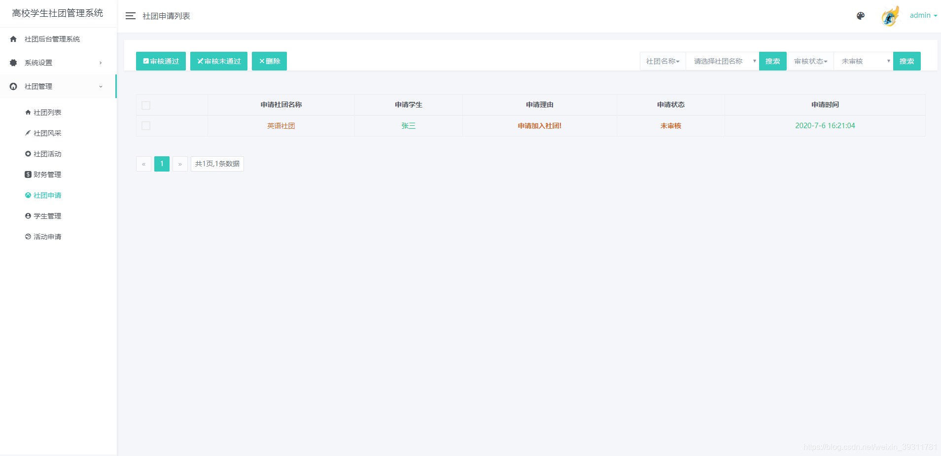The width and height of the screenshot is (941, 456).
Task: Click the 社团风采 feather icon
Action: tap(28, 133)
